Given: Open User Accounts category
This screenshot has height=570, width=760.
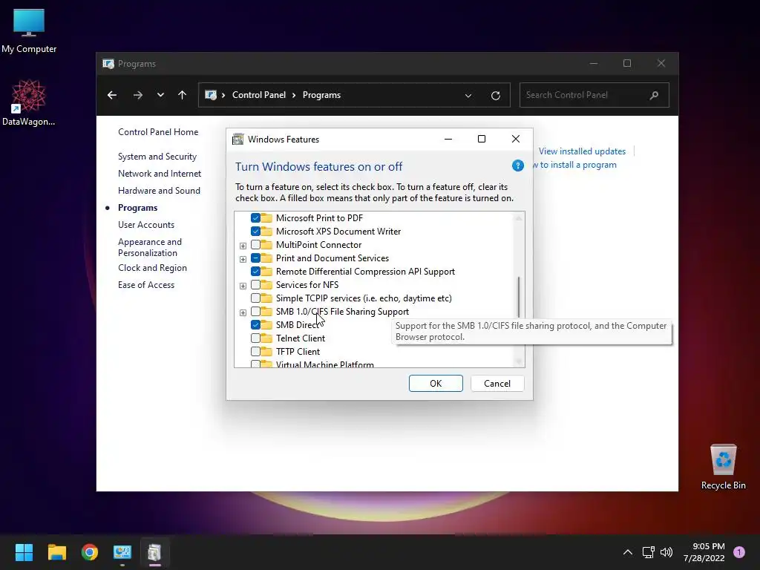Looking at the screenshot, I should (x=146, y=225).
